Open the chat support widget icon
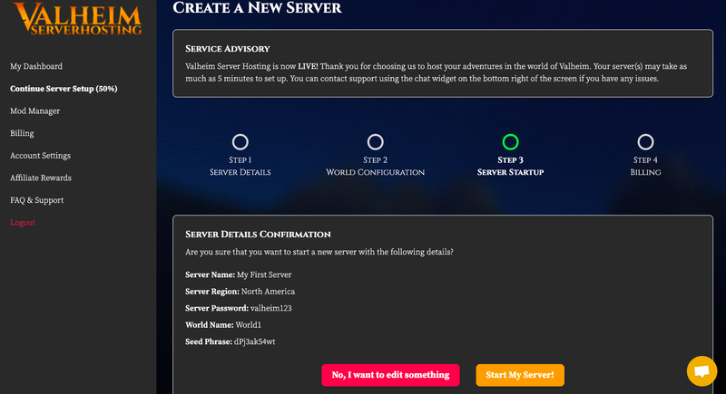The height and width of the screenshot is (394, 726). [x=701, y=371]
